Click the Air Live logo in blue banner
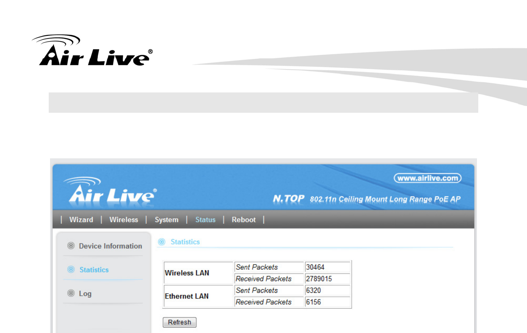 point(110,190)
